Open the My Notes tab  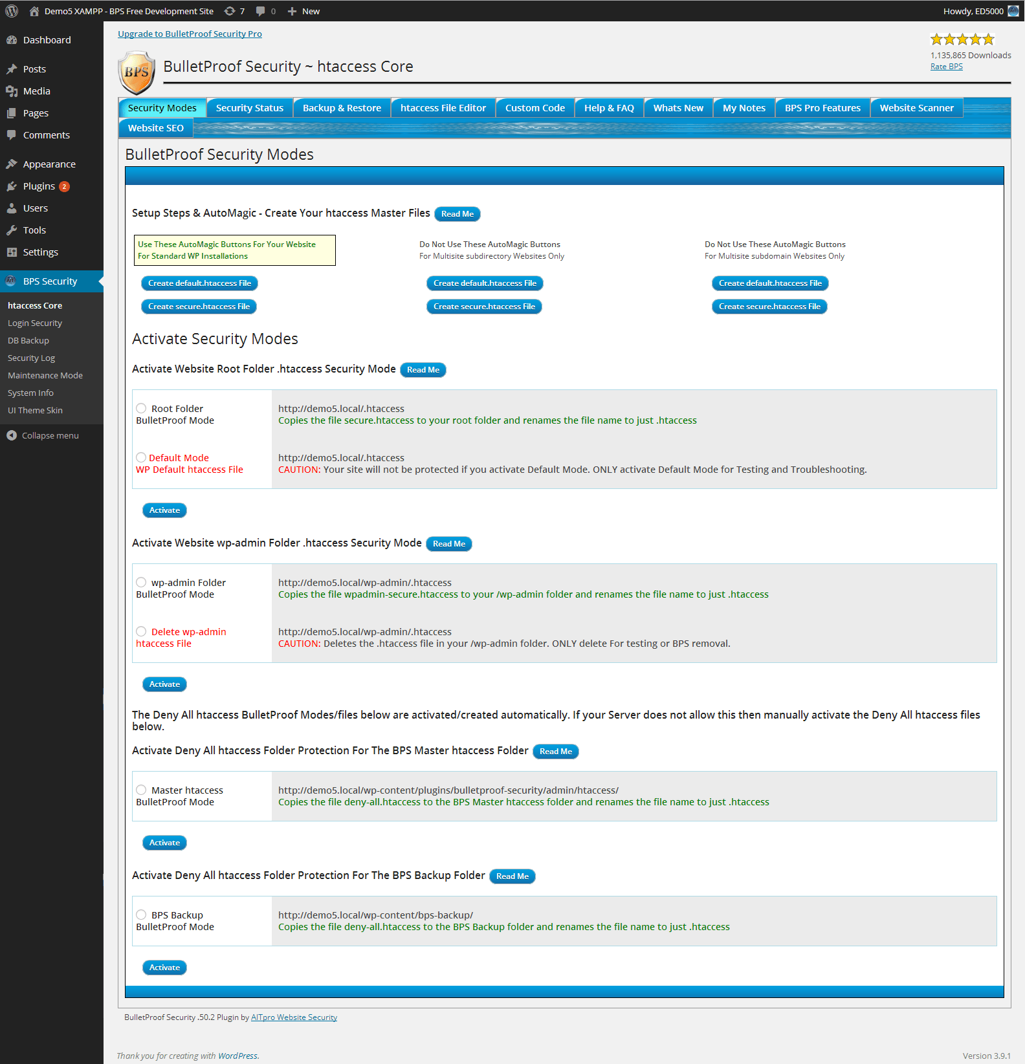tap(744, 108)
